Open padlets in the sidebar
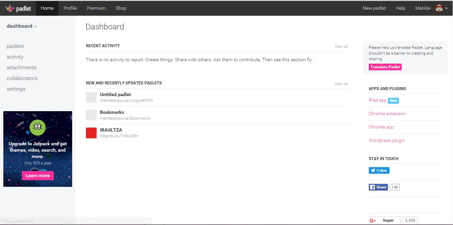Image resolution: width=453 pixels, height=225 pixels. coord(15,46)
